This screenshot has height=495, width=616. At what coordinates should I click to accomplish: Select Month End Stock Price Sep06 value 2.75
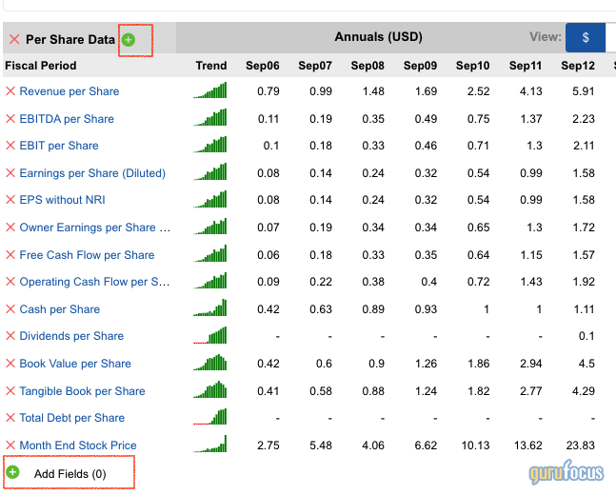pos(268,445)
